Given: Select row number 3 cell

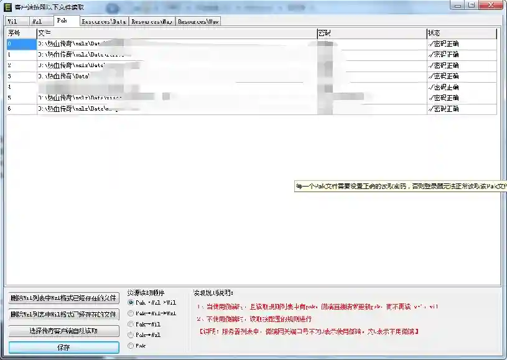Looking at the screenshot, I should [x=22, y=76].
